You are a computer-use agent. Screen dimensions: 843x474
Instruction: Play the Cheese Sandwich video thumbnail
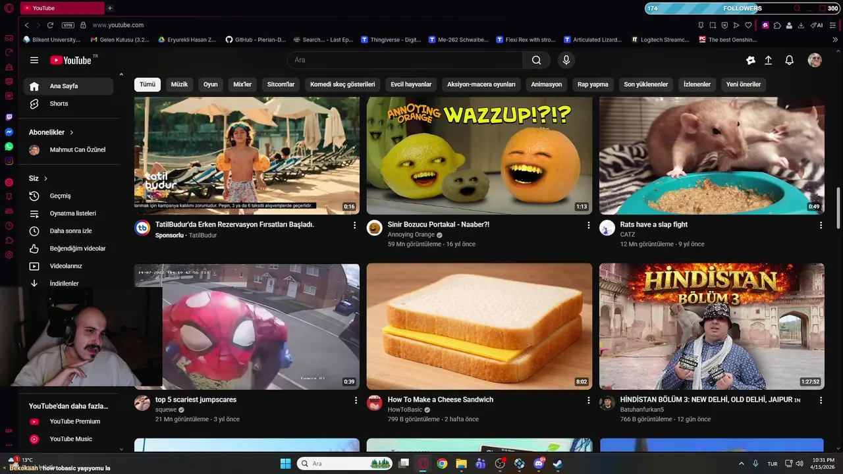point(479,327)
